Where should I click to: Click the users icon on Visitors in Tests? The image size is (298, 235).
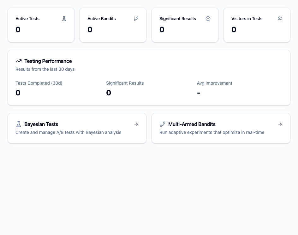280,19
